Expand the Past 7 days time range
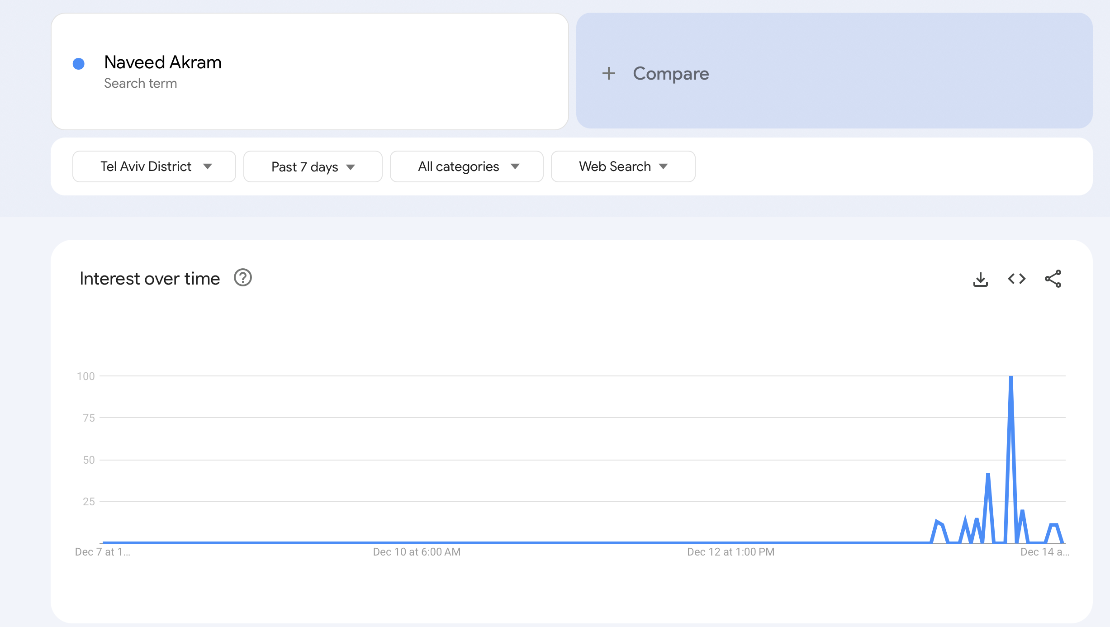Viewport: 1110px width, 627px height. click(313, 167)
